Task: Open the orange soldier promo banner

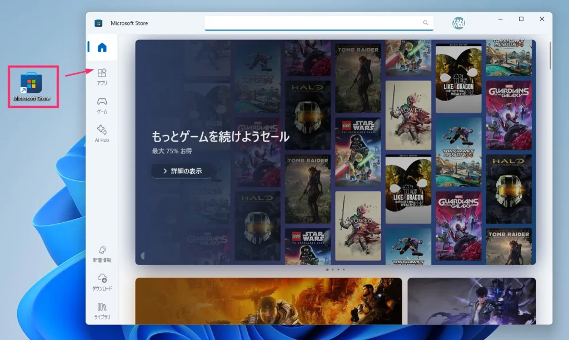Action: (268, 301)
